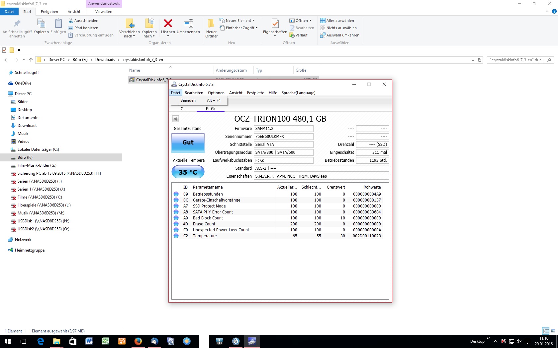Click the blue Gut health status button
The image size is (558, 348).
point(188,143)
